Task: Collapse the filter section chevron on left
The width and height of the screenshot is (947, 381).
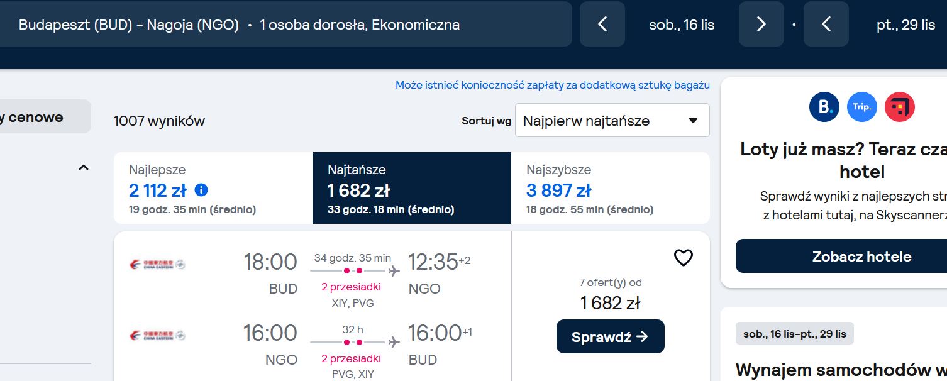Action: tap(84, 167)
